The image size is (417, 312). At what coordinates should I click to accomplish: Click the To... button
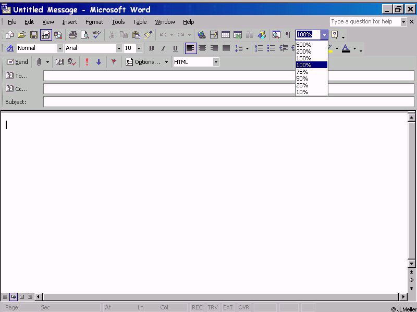(x=17, y=76)
